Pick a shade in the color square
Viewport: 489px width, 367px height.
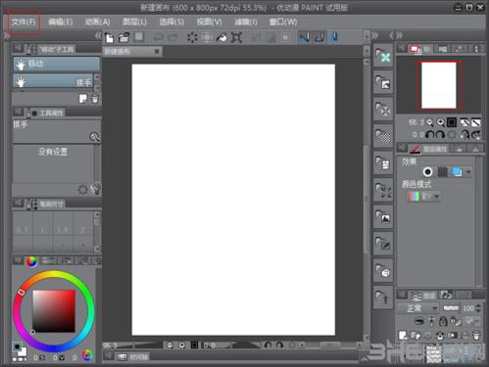pos(54,311)
